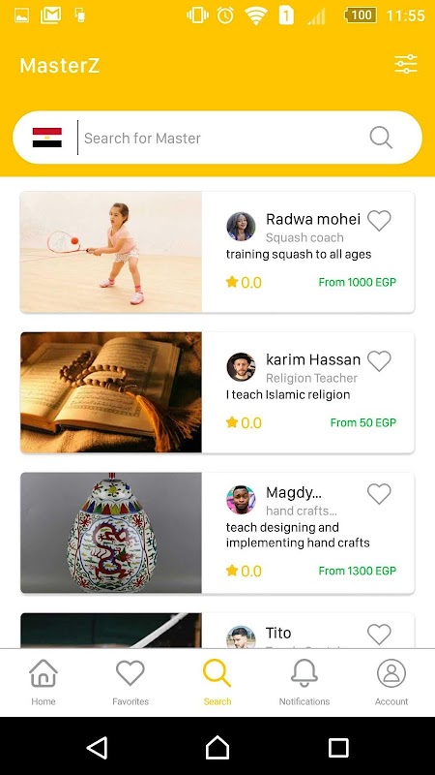Open Magdy's profile picture
Screen dimensions: 435x775
click(241, 500)
